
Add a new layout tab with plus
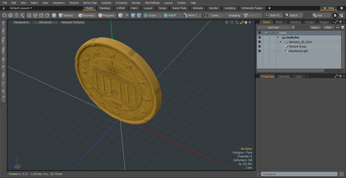pos(269,8)
